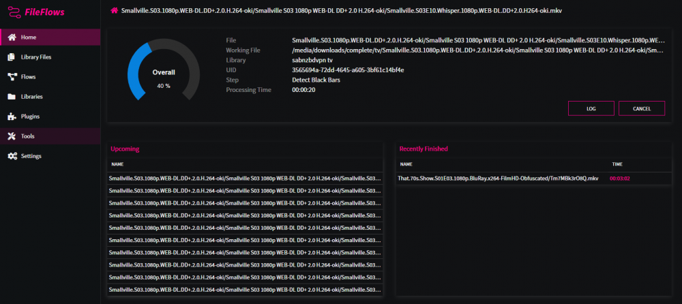Click the Working File path starting /media/downloads
This screenshot has width=682, height=304.
tap(478, 50)
